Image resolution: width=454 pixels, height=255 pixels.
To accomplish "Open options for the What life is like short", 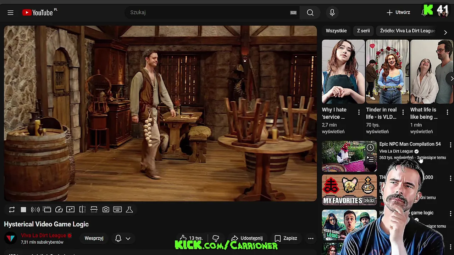I will [447, 112].
